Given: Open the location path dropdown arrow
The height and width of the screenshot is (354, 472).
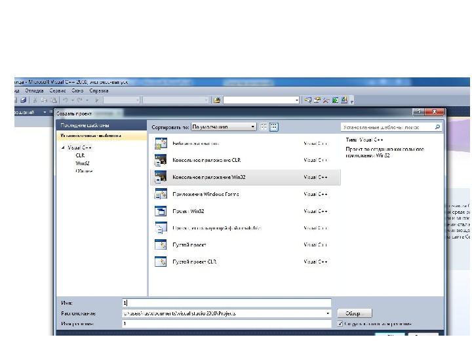Looking at the screenshot, I should [328, 313].
